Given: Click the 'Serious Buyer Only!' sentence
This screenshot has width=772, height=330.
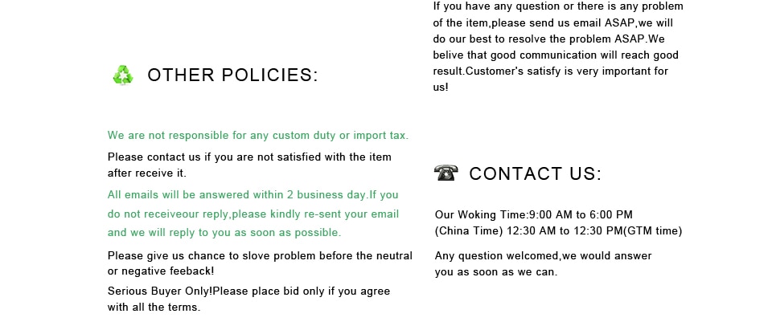Looking at the screenshot, I should click(249, 291).
